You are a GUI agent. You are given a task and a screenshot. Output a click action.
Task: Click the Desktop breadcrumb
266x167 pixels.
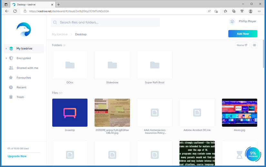(81, 34)
